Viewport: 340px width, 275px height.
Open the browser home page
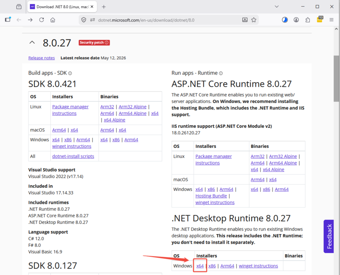pyautogui.click(x=53, y=20)
